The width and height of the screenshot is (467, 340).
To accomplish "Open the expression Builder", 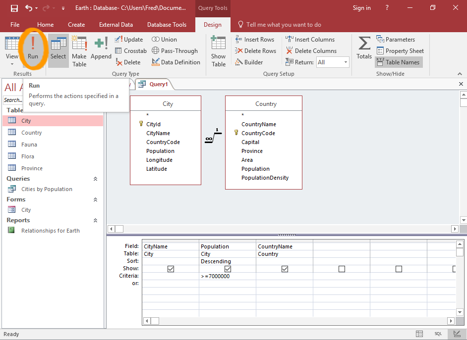I will pyautogui.click(x=249, y=62).
